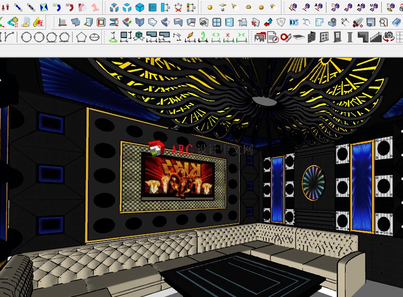Click the blue cube icon in top toolbar
The image size is (403, 297).
pos(140,7)
